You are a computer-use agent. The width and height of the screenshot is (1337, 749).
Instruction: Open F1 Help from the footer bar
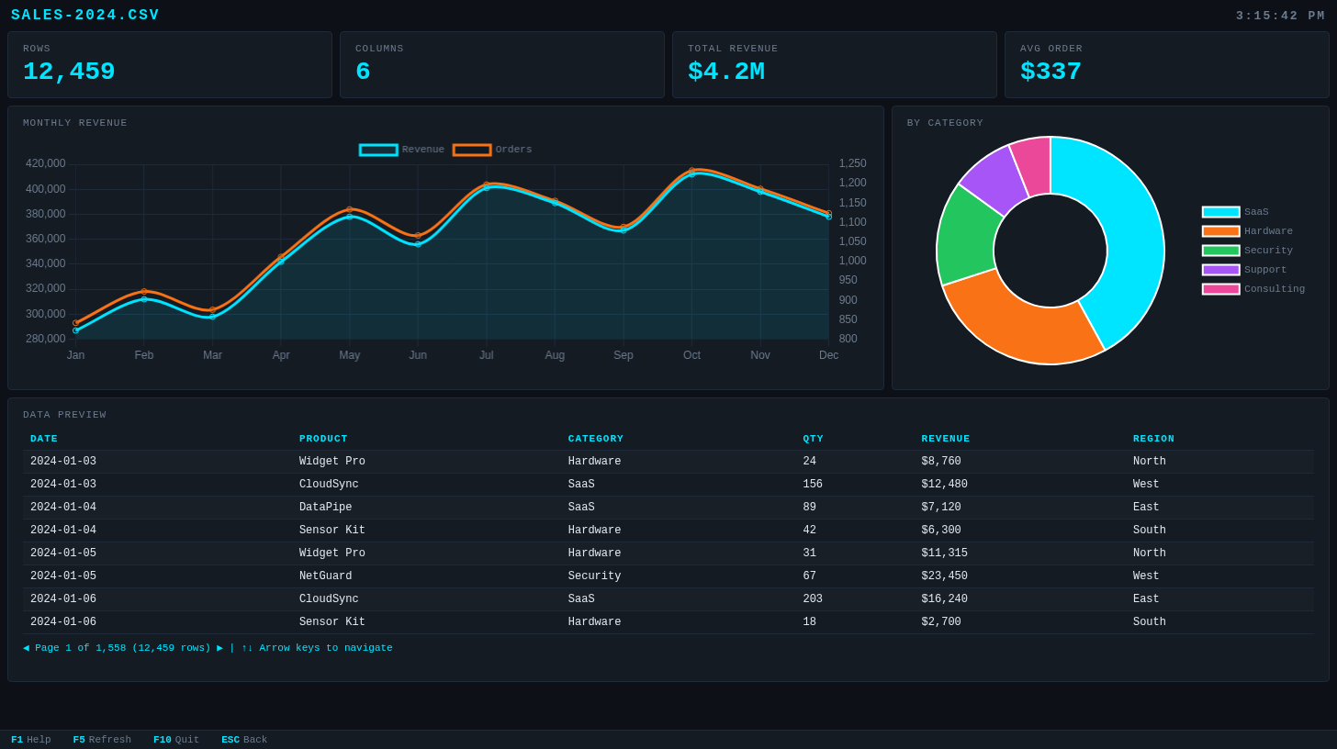click(x=31, y=739)
